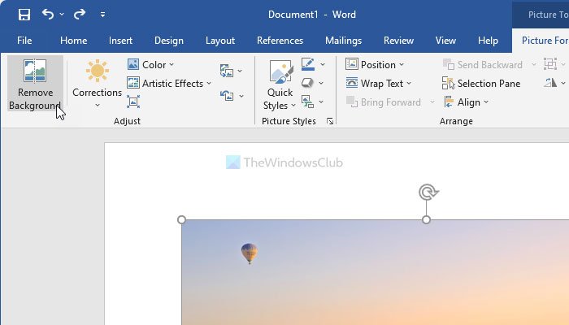
Task: Expand the Picture Border dropdown arrow
Action: click(323, 64)
